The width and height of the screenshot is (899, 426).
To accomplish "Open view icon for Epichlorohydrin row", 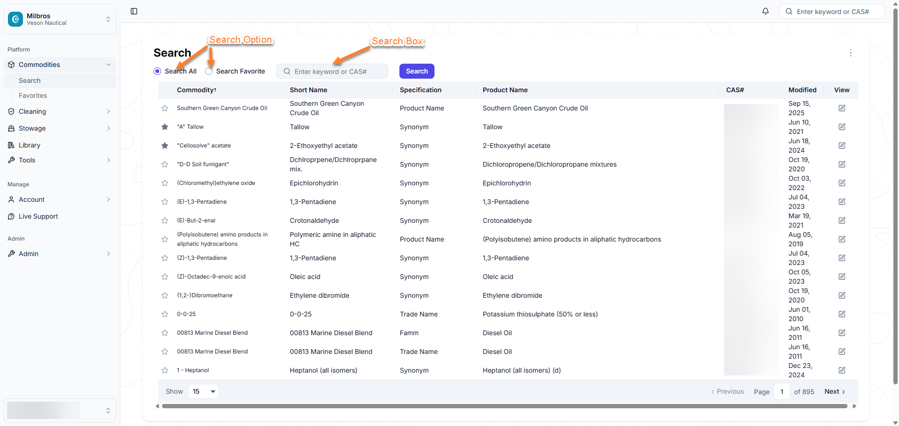I will [x=842, y=183].
